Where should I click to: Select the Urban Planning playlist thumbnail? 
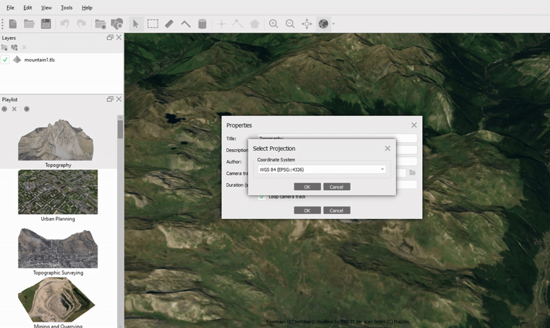pos(58,193)
